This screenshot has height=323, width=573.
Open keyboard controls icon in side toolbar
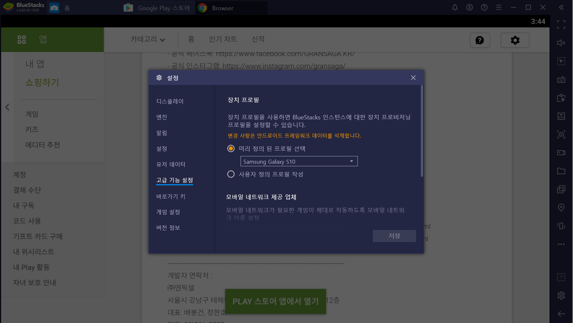(561, 79)
